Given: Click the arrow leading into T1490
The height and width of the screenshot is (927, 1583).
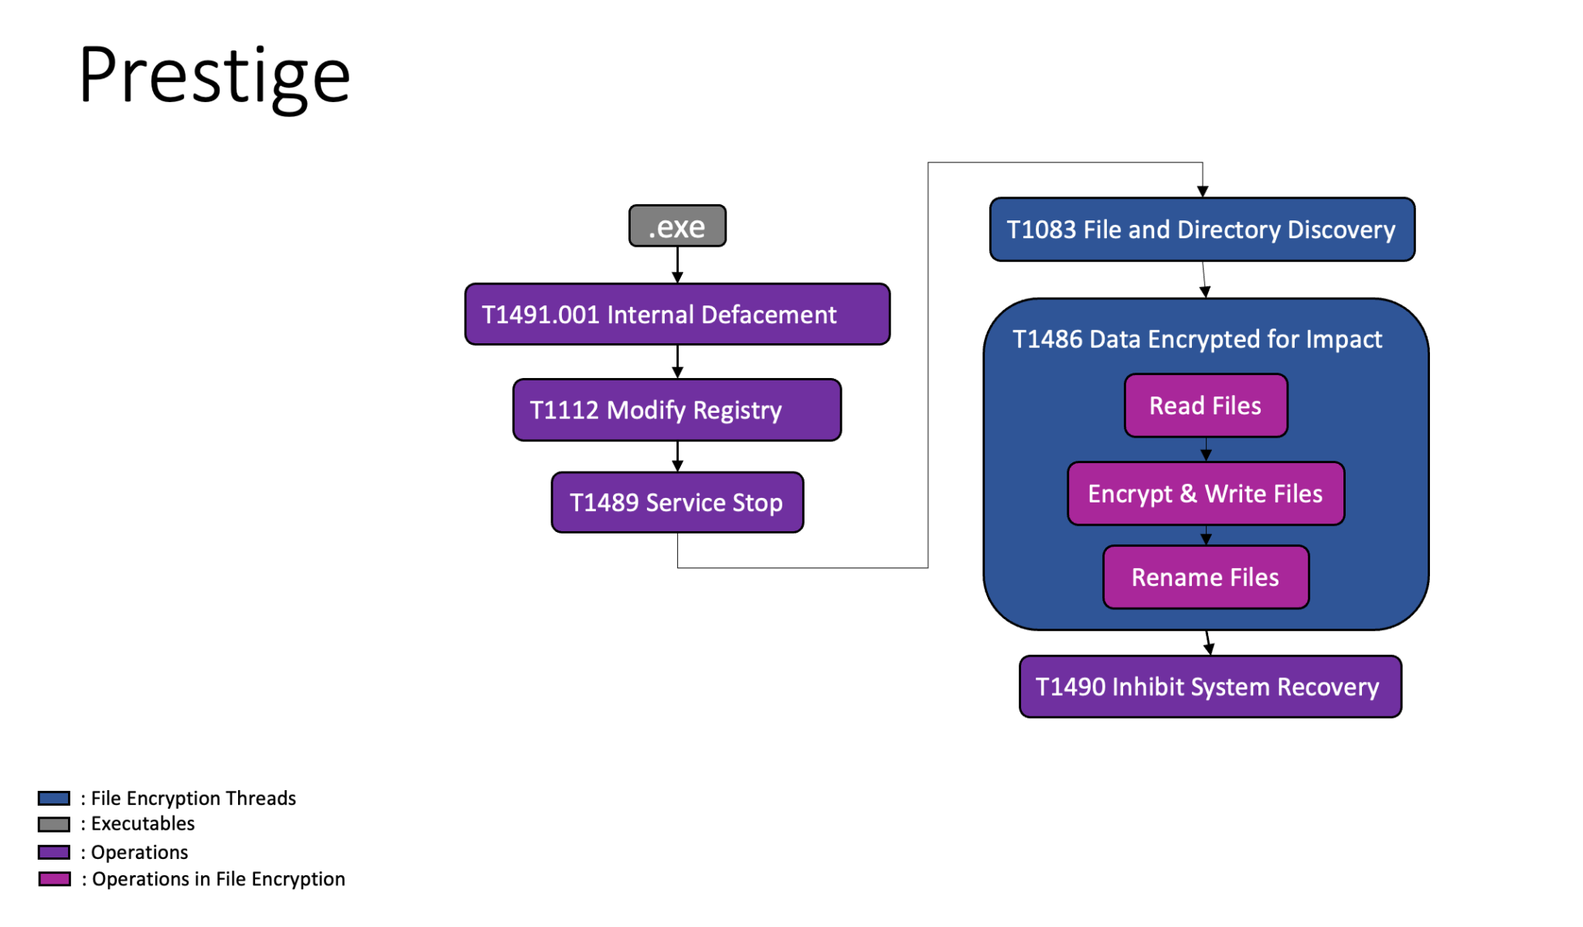Looking at the screenshot, I should (x=1207, y=645).
